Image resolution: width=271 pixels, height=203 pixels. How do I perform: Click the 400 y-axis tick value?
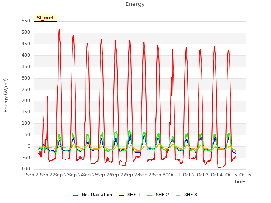click(26, 55)
